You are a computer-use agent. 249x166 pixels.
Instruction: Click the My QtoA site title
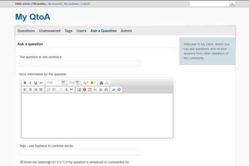tap(33, 17)
